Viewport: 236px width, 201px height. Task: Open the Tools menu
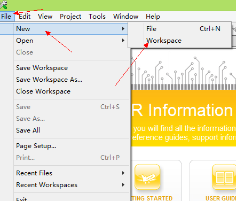97,17
